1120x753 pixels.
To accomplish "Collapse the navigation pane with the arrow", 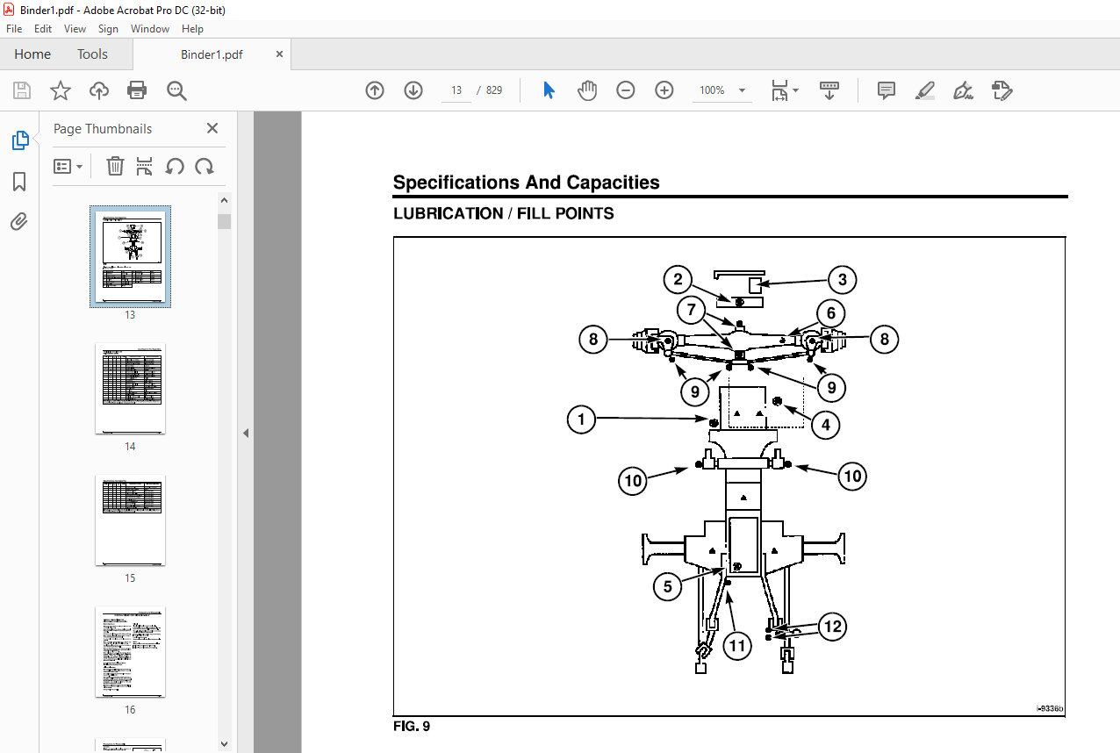I will 246,433.
